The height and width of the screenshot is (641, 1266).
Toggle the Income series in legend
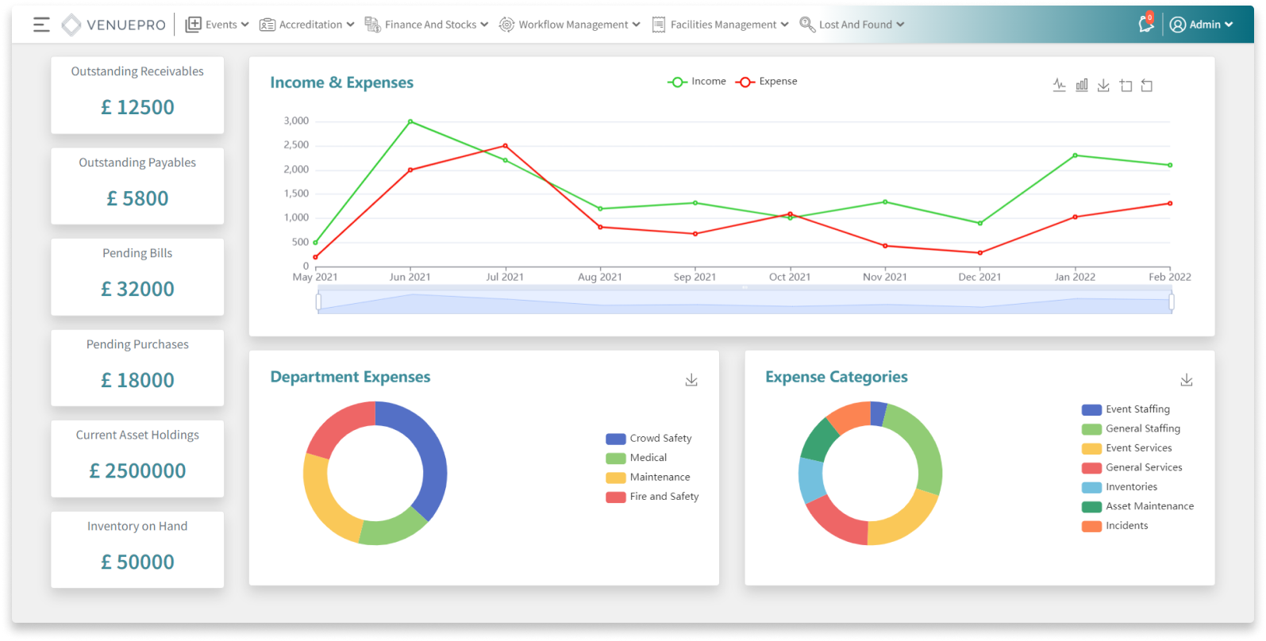tap(696, 82)
